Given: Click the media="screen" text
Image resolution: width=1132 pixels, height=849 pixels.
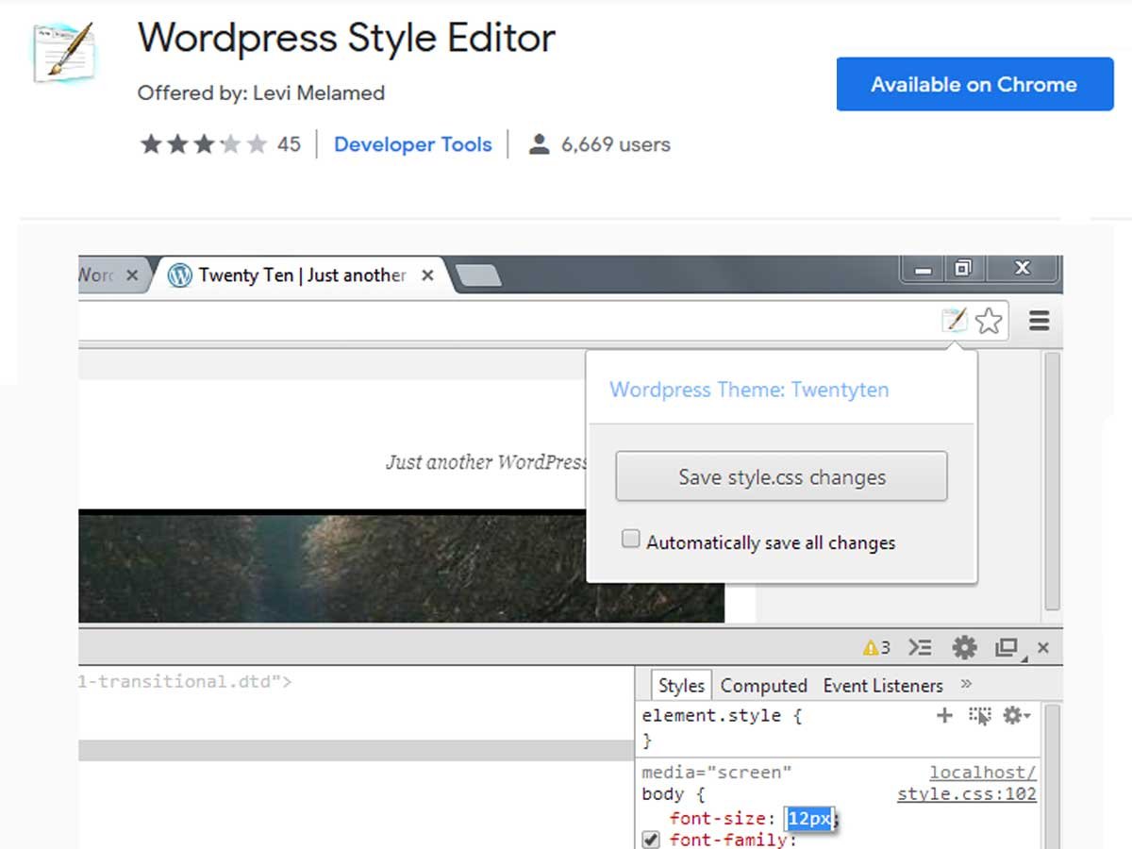Looking at the screenshot, I should pyautogui.click(x=717, y=773).
